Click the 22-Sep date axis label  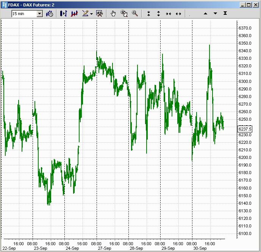pyautogui.click(x=9, y=248)
